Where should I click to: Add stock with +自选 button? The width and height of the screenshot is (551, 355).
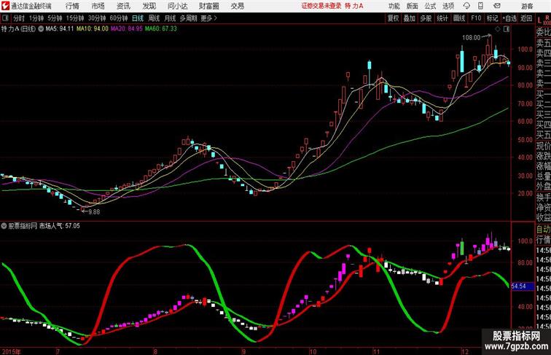coord(509,18)
